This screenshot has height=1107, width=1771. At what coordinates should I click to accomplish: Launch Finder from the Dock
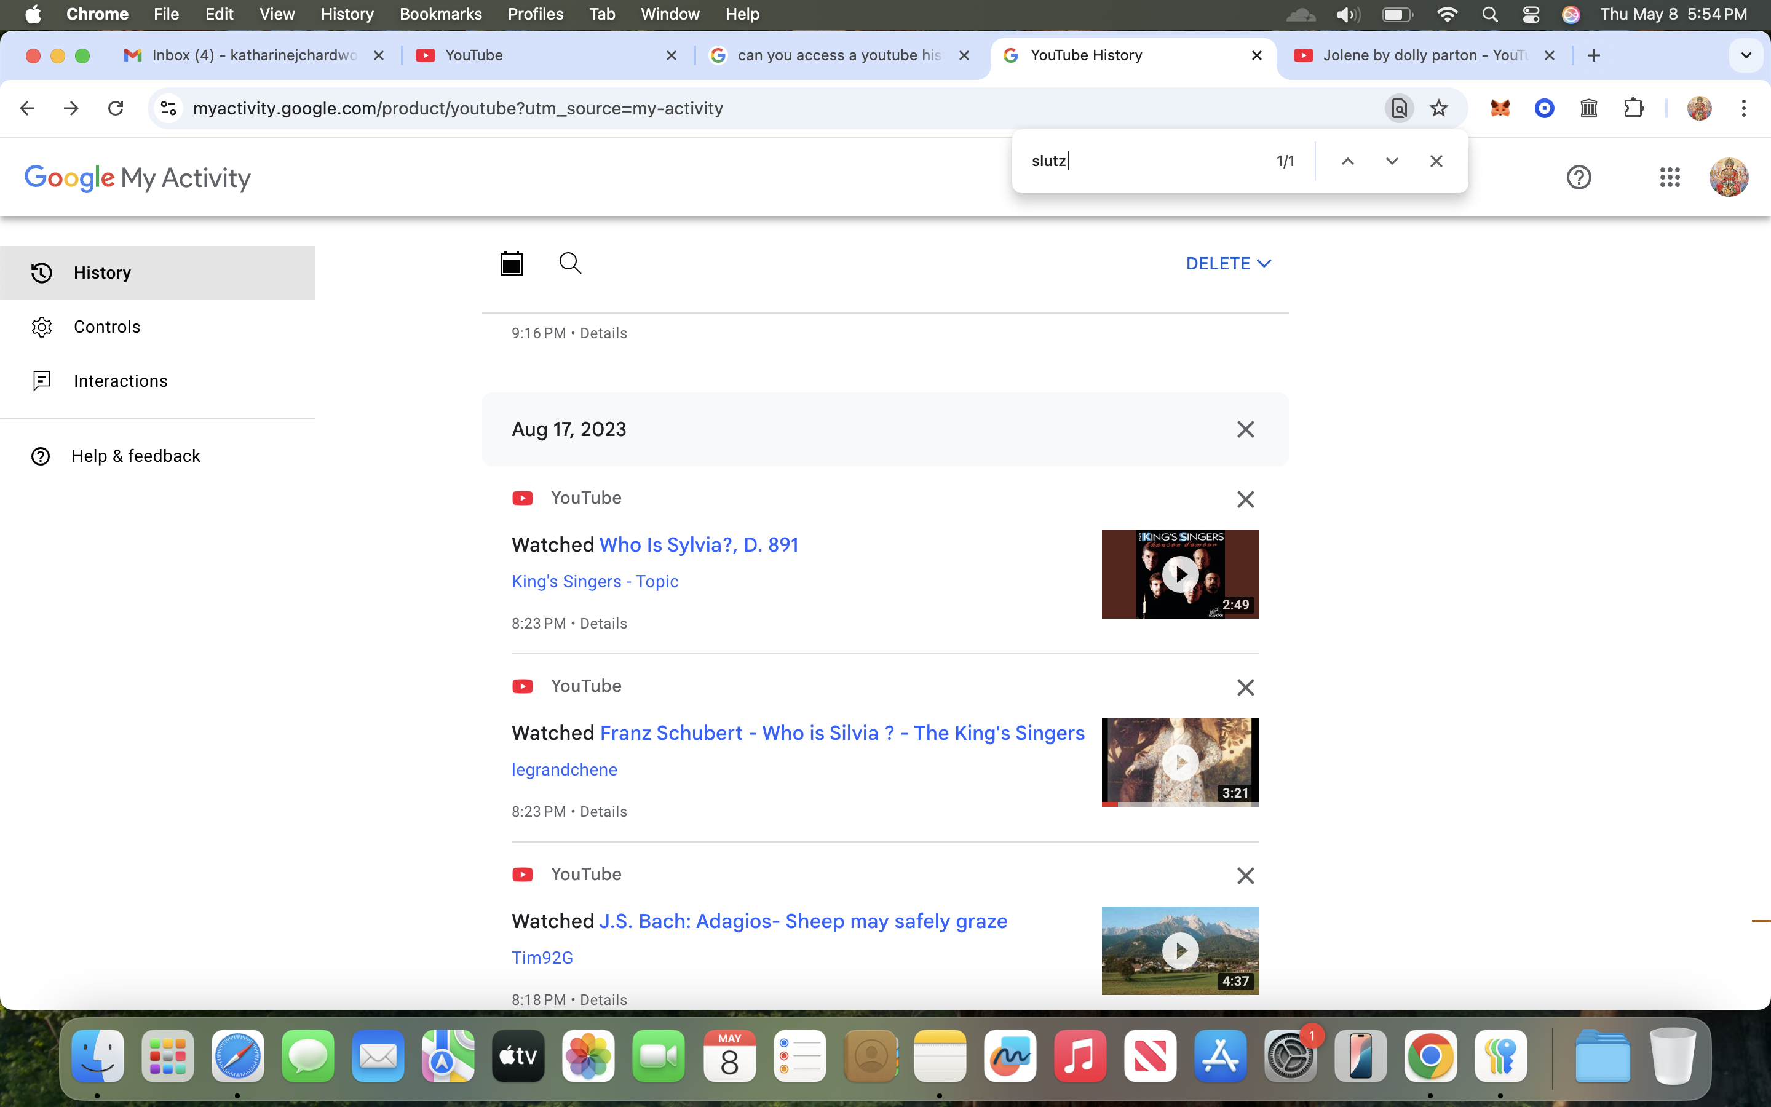point(97,1057)
